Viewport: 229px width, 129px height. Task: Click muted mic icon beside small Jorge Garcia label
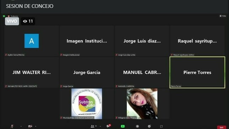pos(61,86)
